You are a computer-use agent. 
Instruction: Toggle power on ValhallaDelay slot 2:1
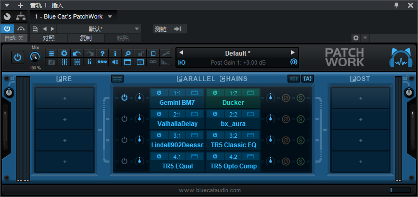point(159,114)
